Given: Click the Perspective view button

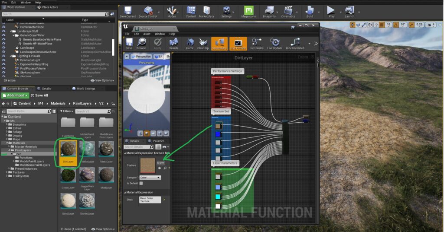Looking at the screenshot, I should [x=141, y=57].
